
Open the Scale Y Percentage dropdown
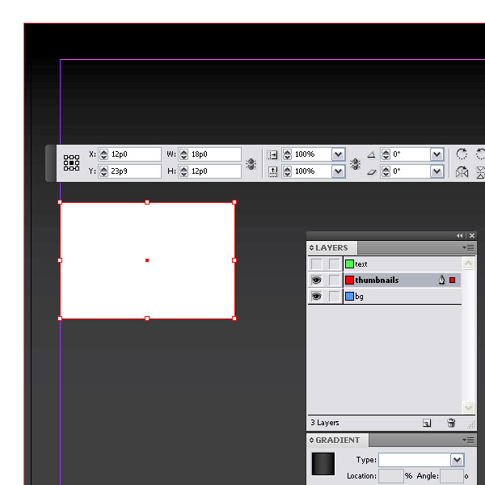click(x=339, y=171)
